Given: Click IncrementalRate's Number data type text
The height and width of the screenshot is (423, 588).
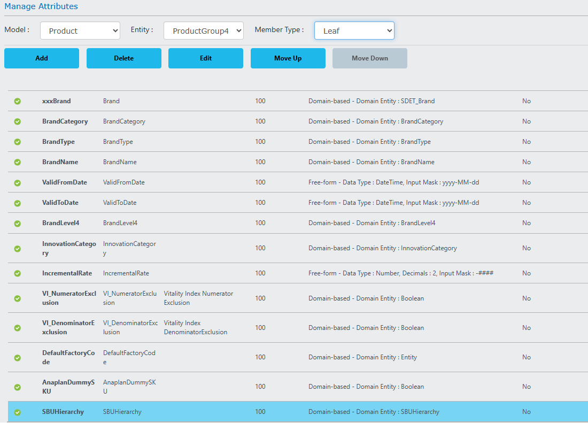Looking at the screenshot, I should click(401, 273).
